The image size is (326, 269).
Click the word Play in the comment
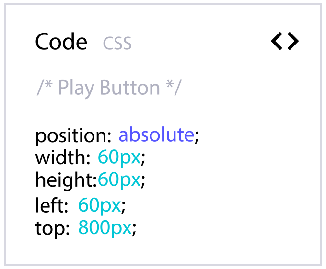click(x=76, y=88)
